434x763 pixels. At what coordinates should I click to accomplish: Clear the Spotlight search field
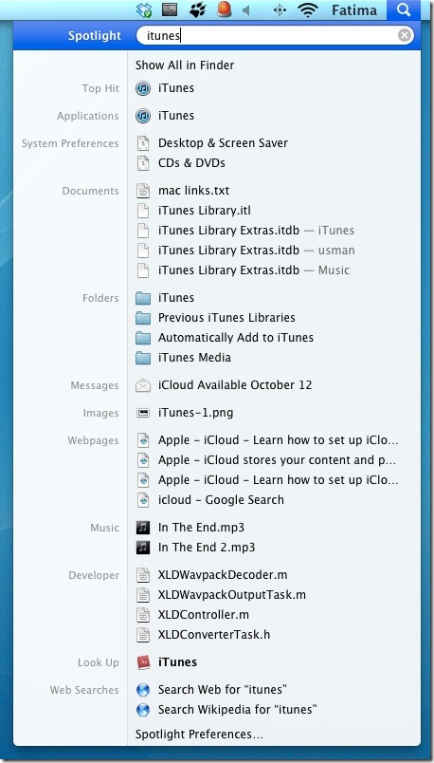click(x=405, y=35)
